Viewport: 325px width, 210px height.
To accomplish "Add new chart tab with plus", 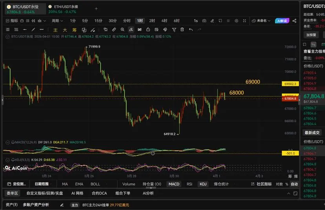I will 96,9.
